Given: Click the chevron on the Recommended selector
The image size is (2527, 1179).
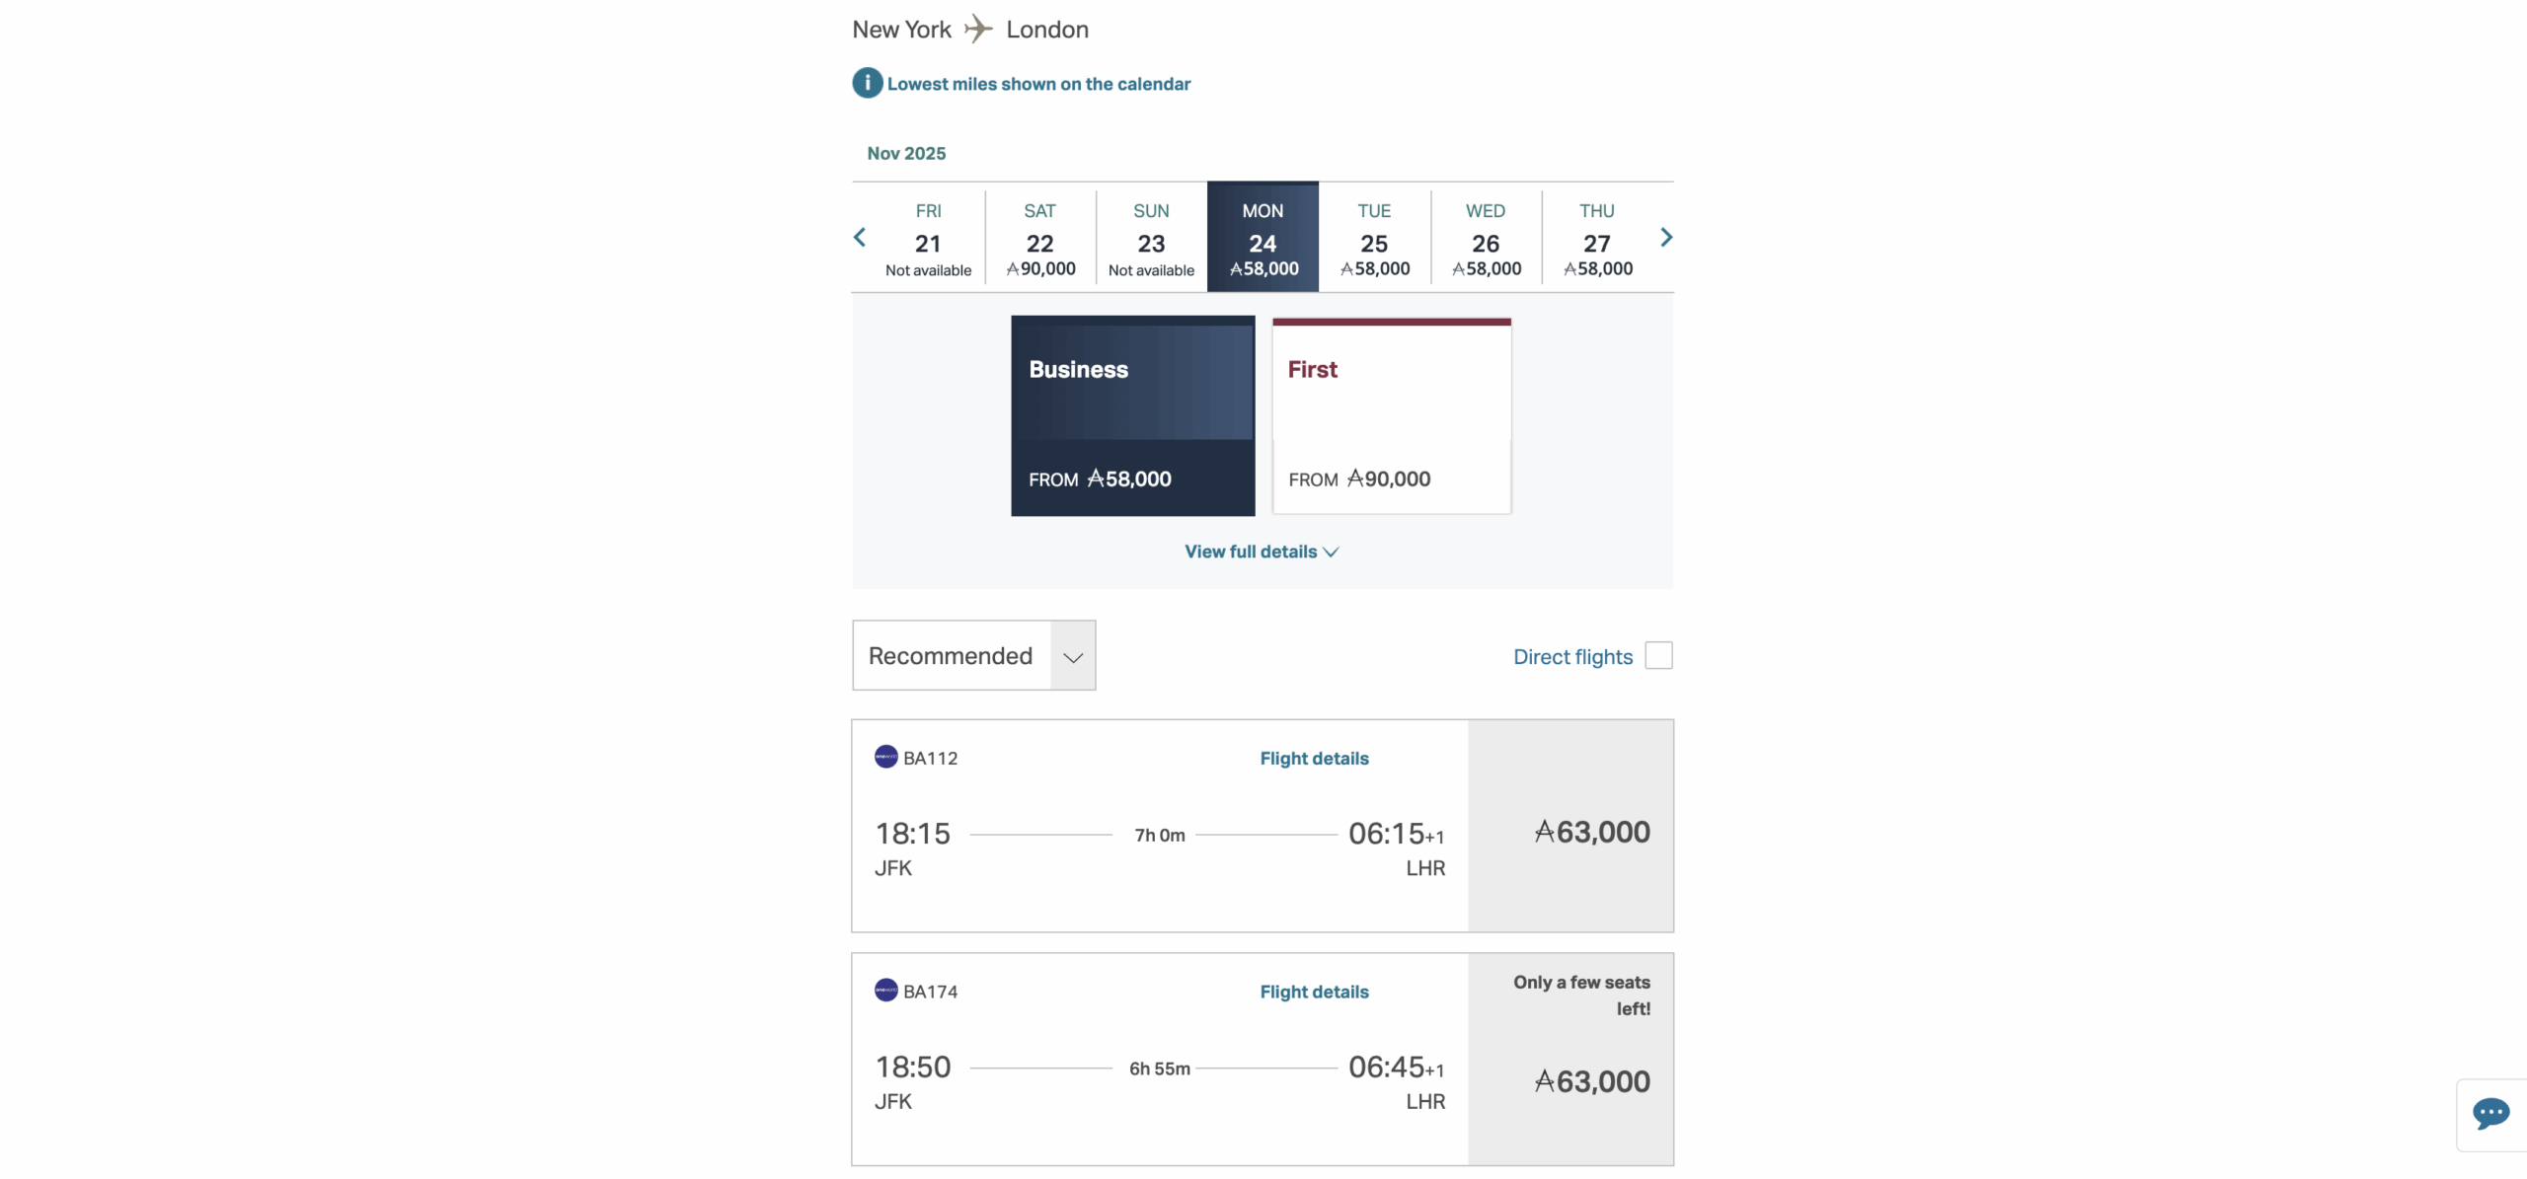Looking at the screenshot, I should coord(1072,657).
